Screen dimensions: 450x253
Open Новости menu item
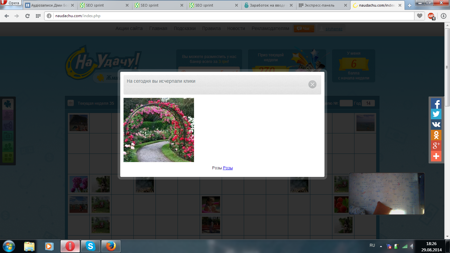[236, 28]
